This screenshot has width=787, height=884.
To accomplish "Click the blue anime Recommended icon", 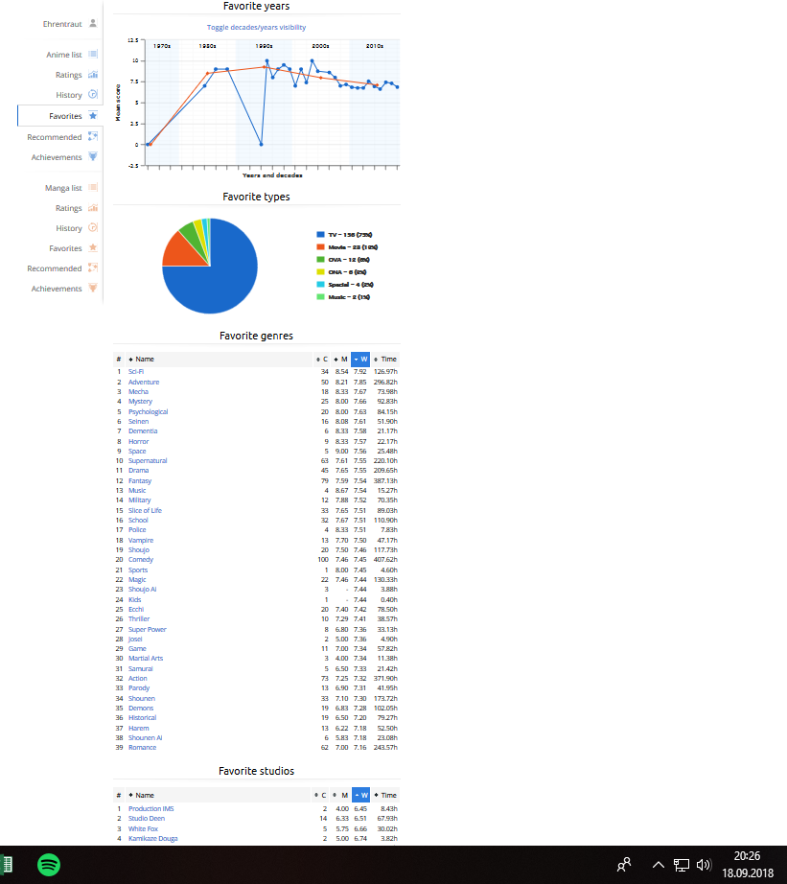I will [93, 136].
